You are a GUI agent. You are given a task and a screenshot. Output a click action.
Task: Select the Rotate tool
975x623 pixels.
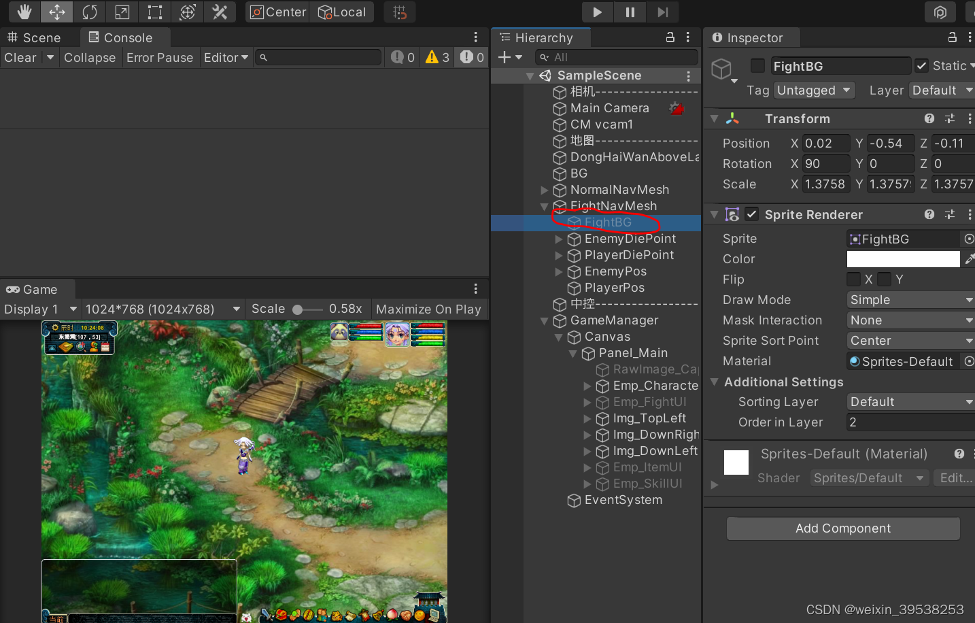90,12
